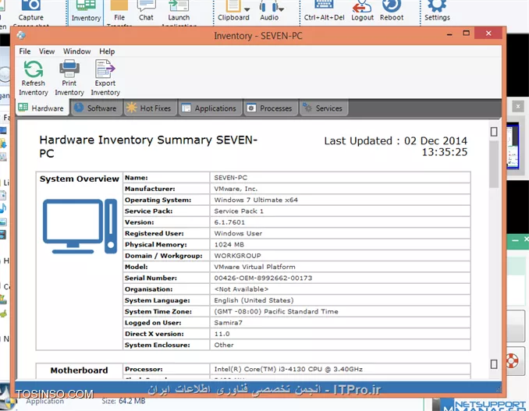The width and height of the screenshot is (529, 411).
Task: Select the 1024 MB memory value
Action: point(229,244)
